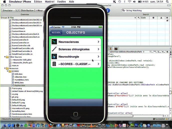Image resolution: width=172 pixels, height=129 pixels.
Task: Select Fischer.htm in Groups & Files
Action: [20, 86]
